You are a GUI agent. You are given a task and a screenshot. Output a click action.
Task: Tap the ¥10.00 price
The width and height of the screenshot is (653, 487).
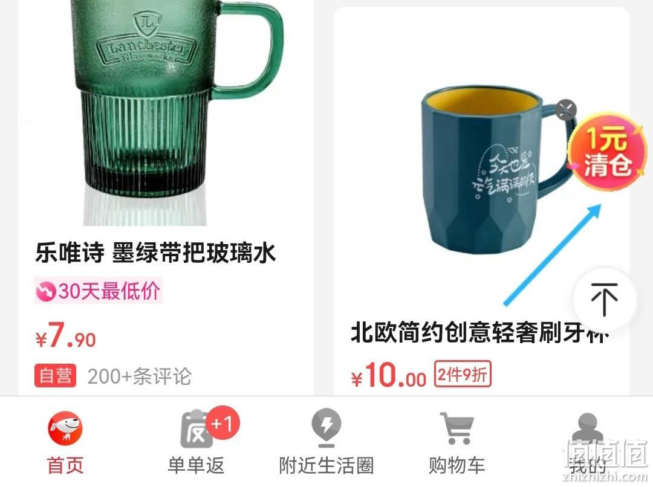pos(389,375)
